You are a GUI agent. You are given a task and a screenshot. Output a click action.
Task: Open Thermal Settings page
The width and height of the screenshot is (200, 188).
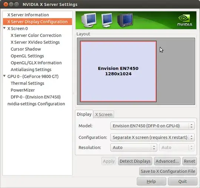pos(27,83)
